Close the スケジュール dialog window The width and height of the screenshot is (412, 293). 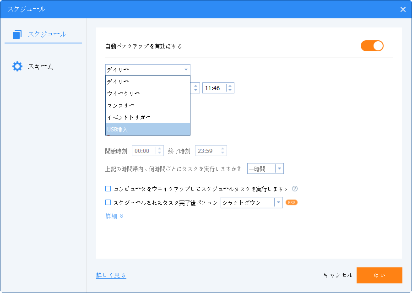tap(403, 9)
